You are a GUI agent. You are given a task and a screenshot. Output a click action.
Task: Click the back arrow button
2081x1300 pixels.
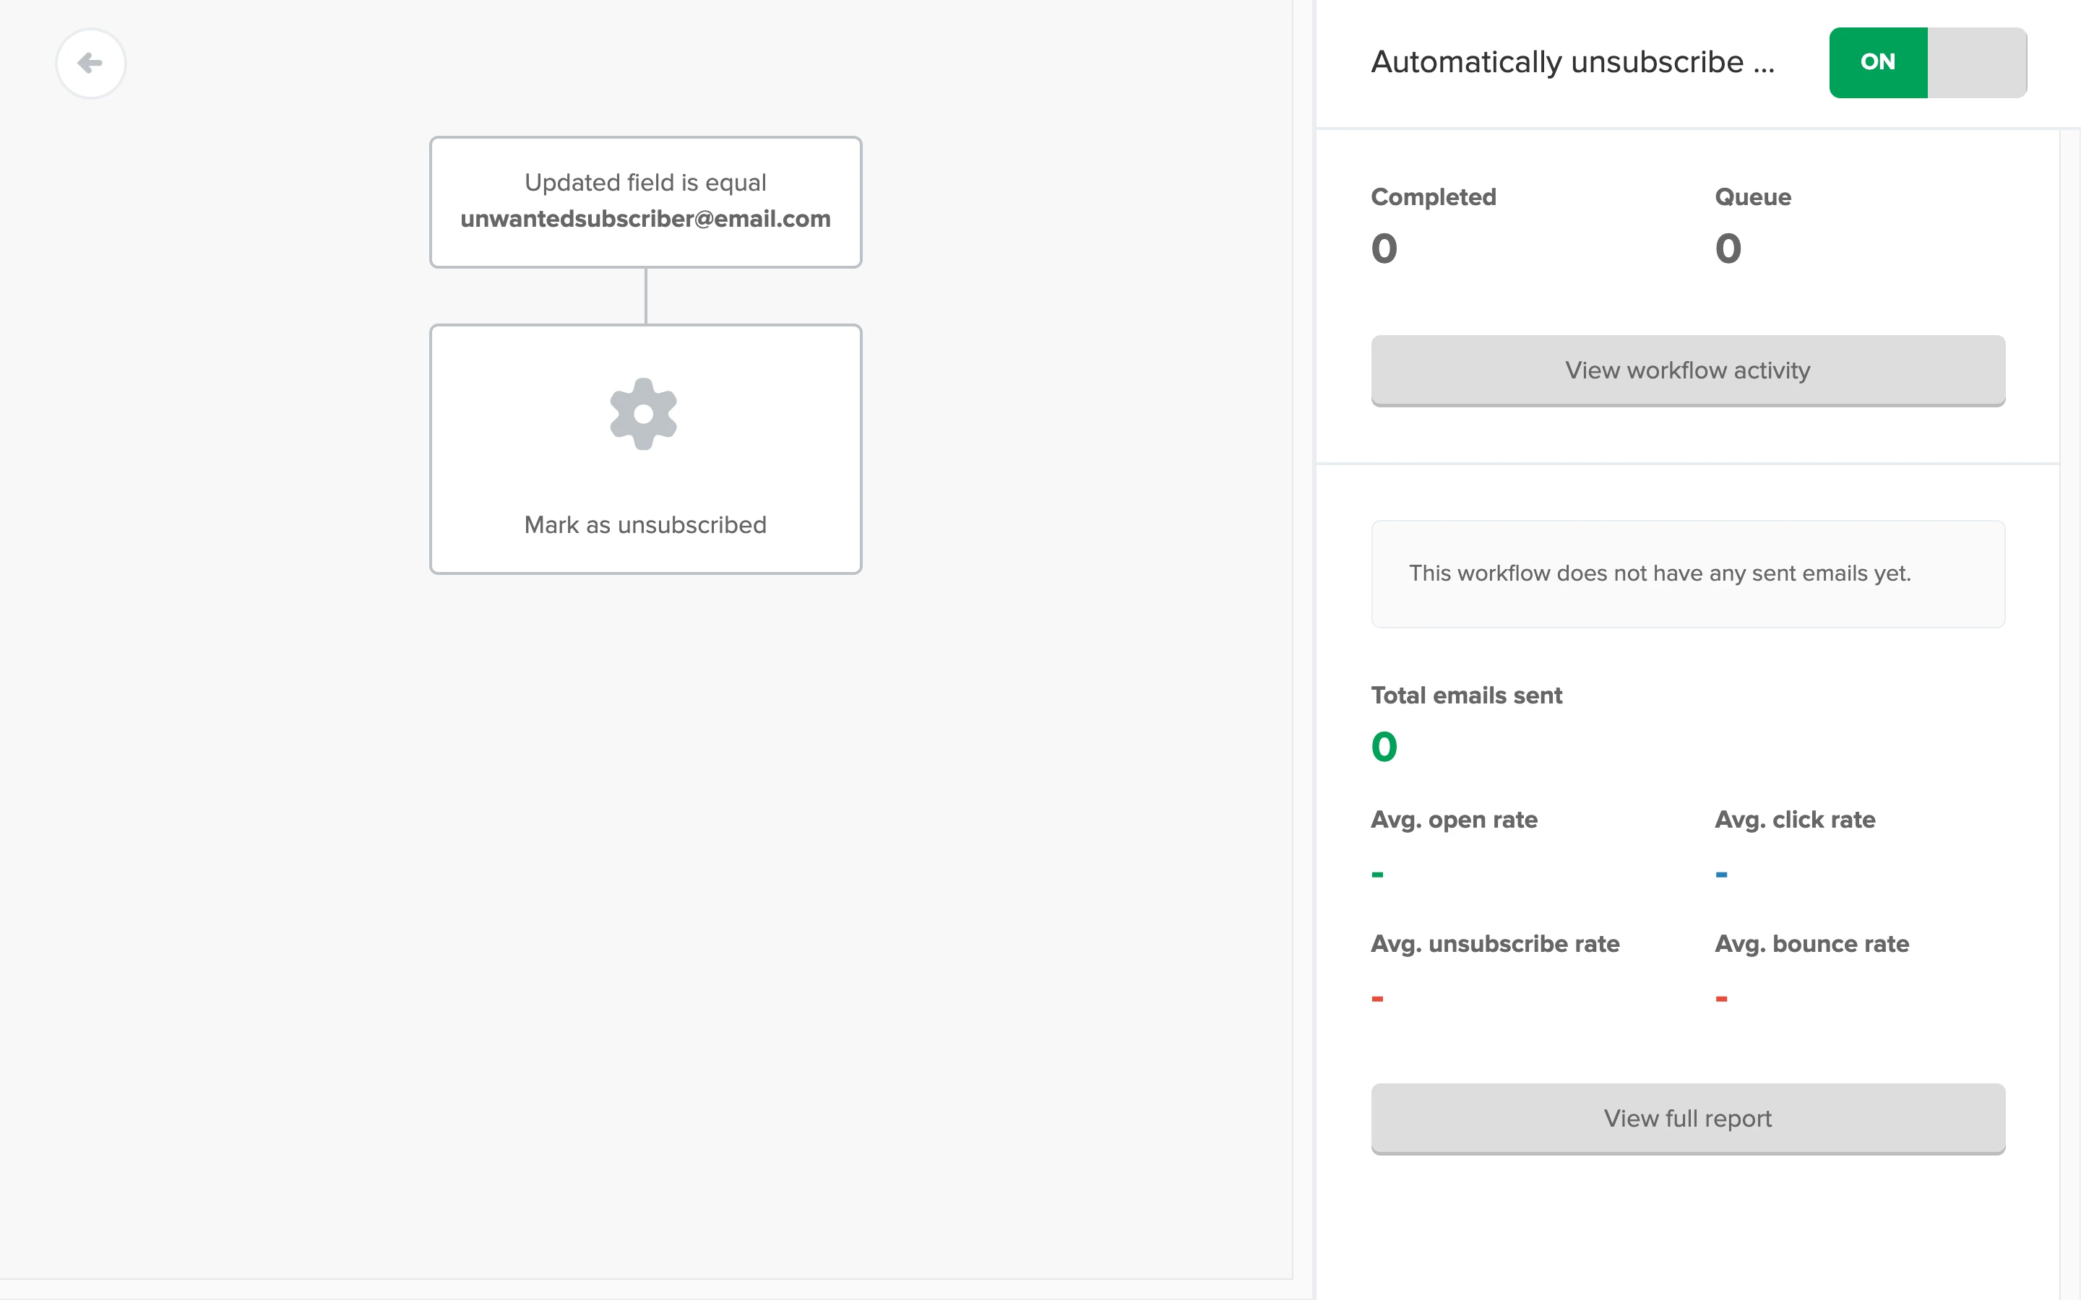(90, 63)
